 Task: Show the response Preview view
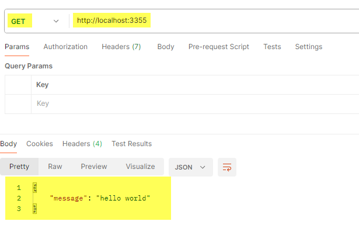click(x=94, y=167)
